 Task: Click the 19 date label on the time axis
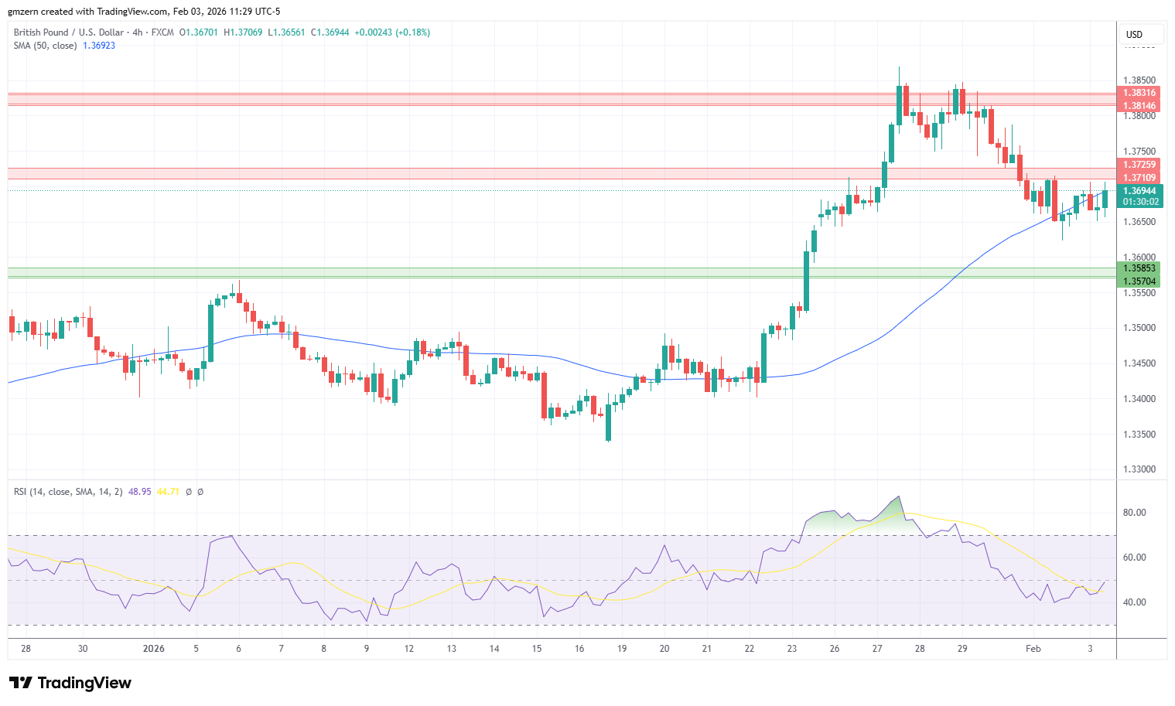pos(622,649)
